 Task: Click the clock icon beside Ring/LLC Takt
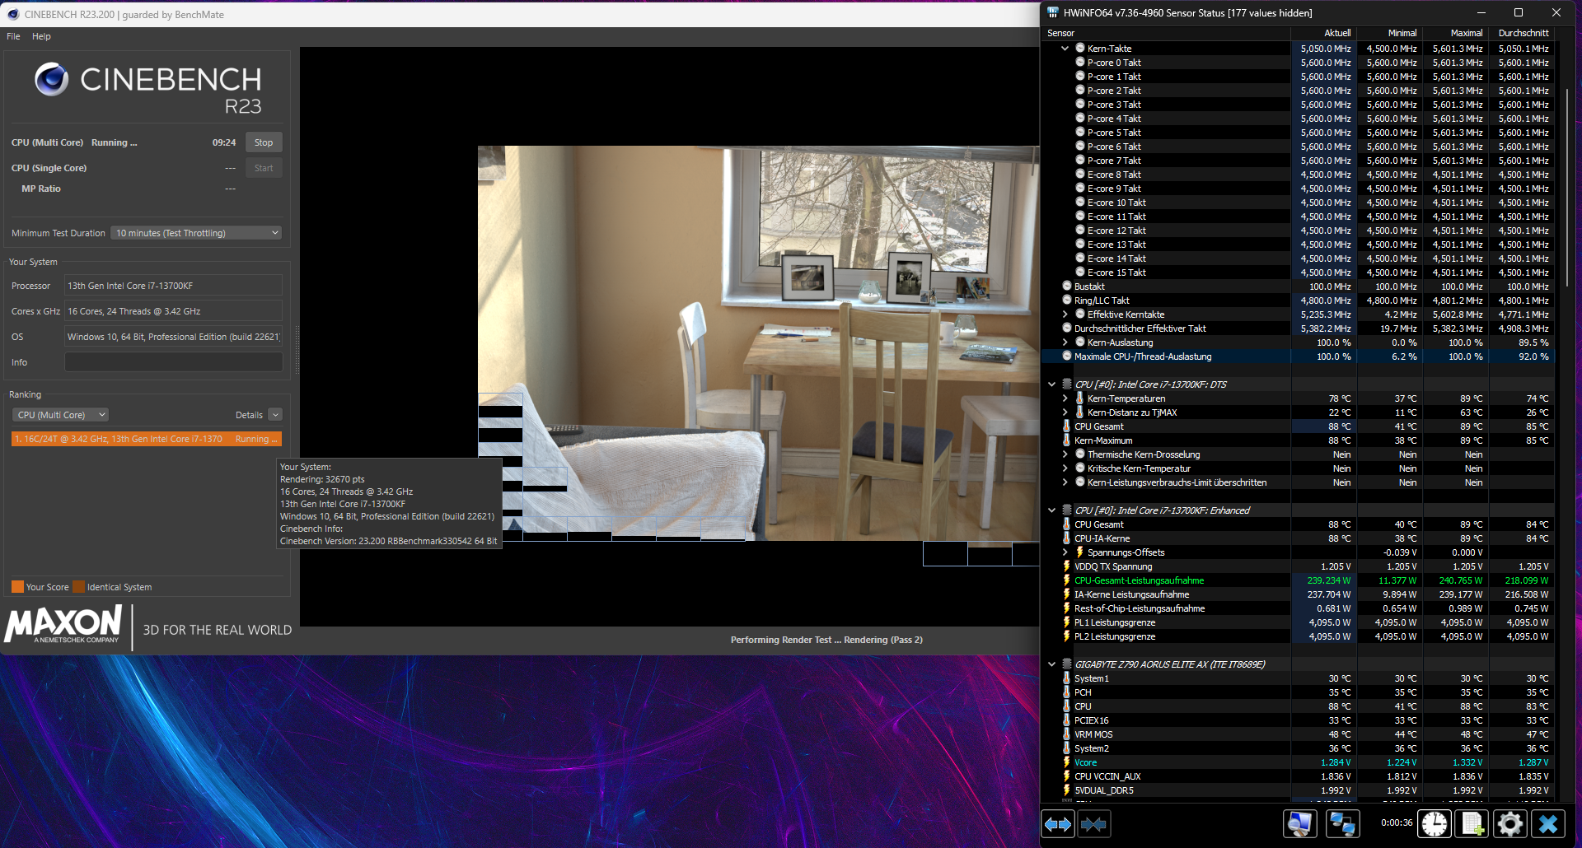click(1067, 300)
